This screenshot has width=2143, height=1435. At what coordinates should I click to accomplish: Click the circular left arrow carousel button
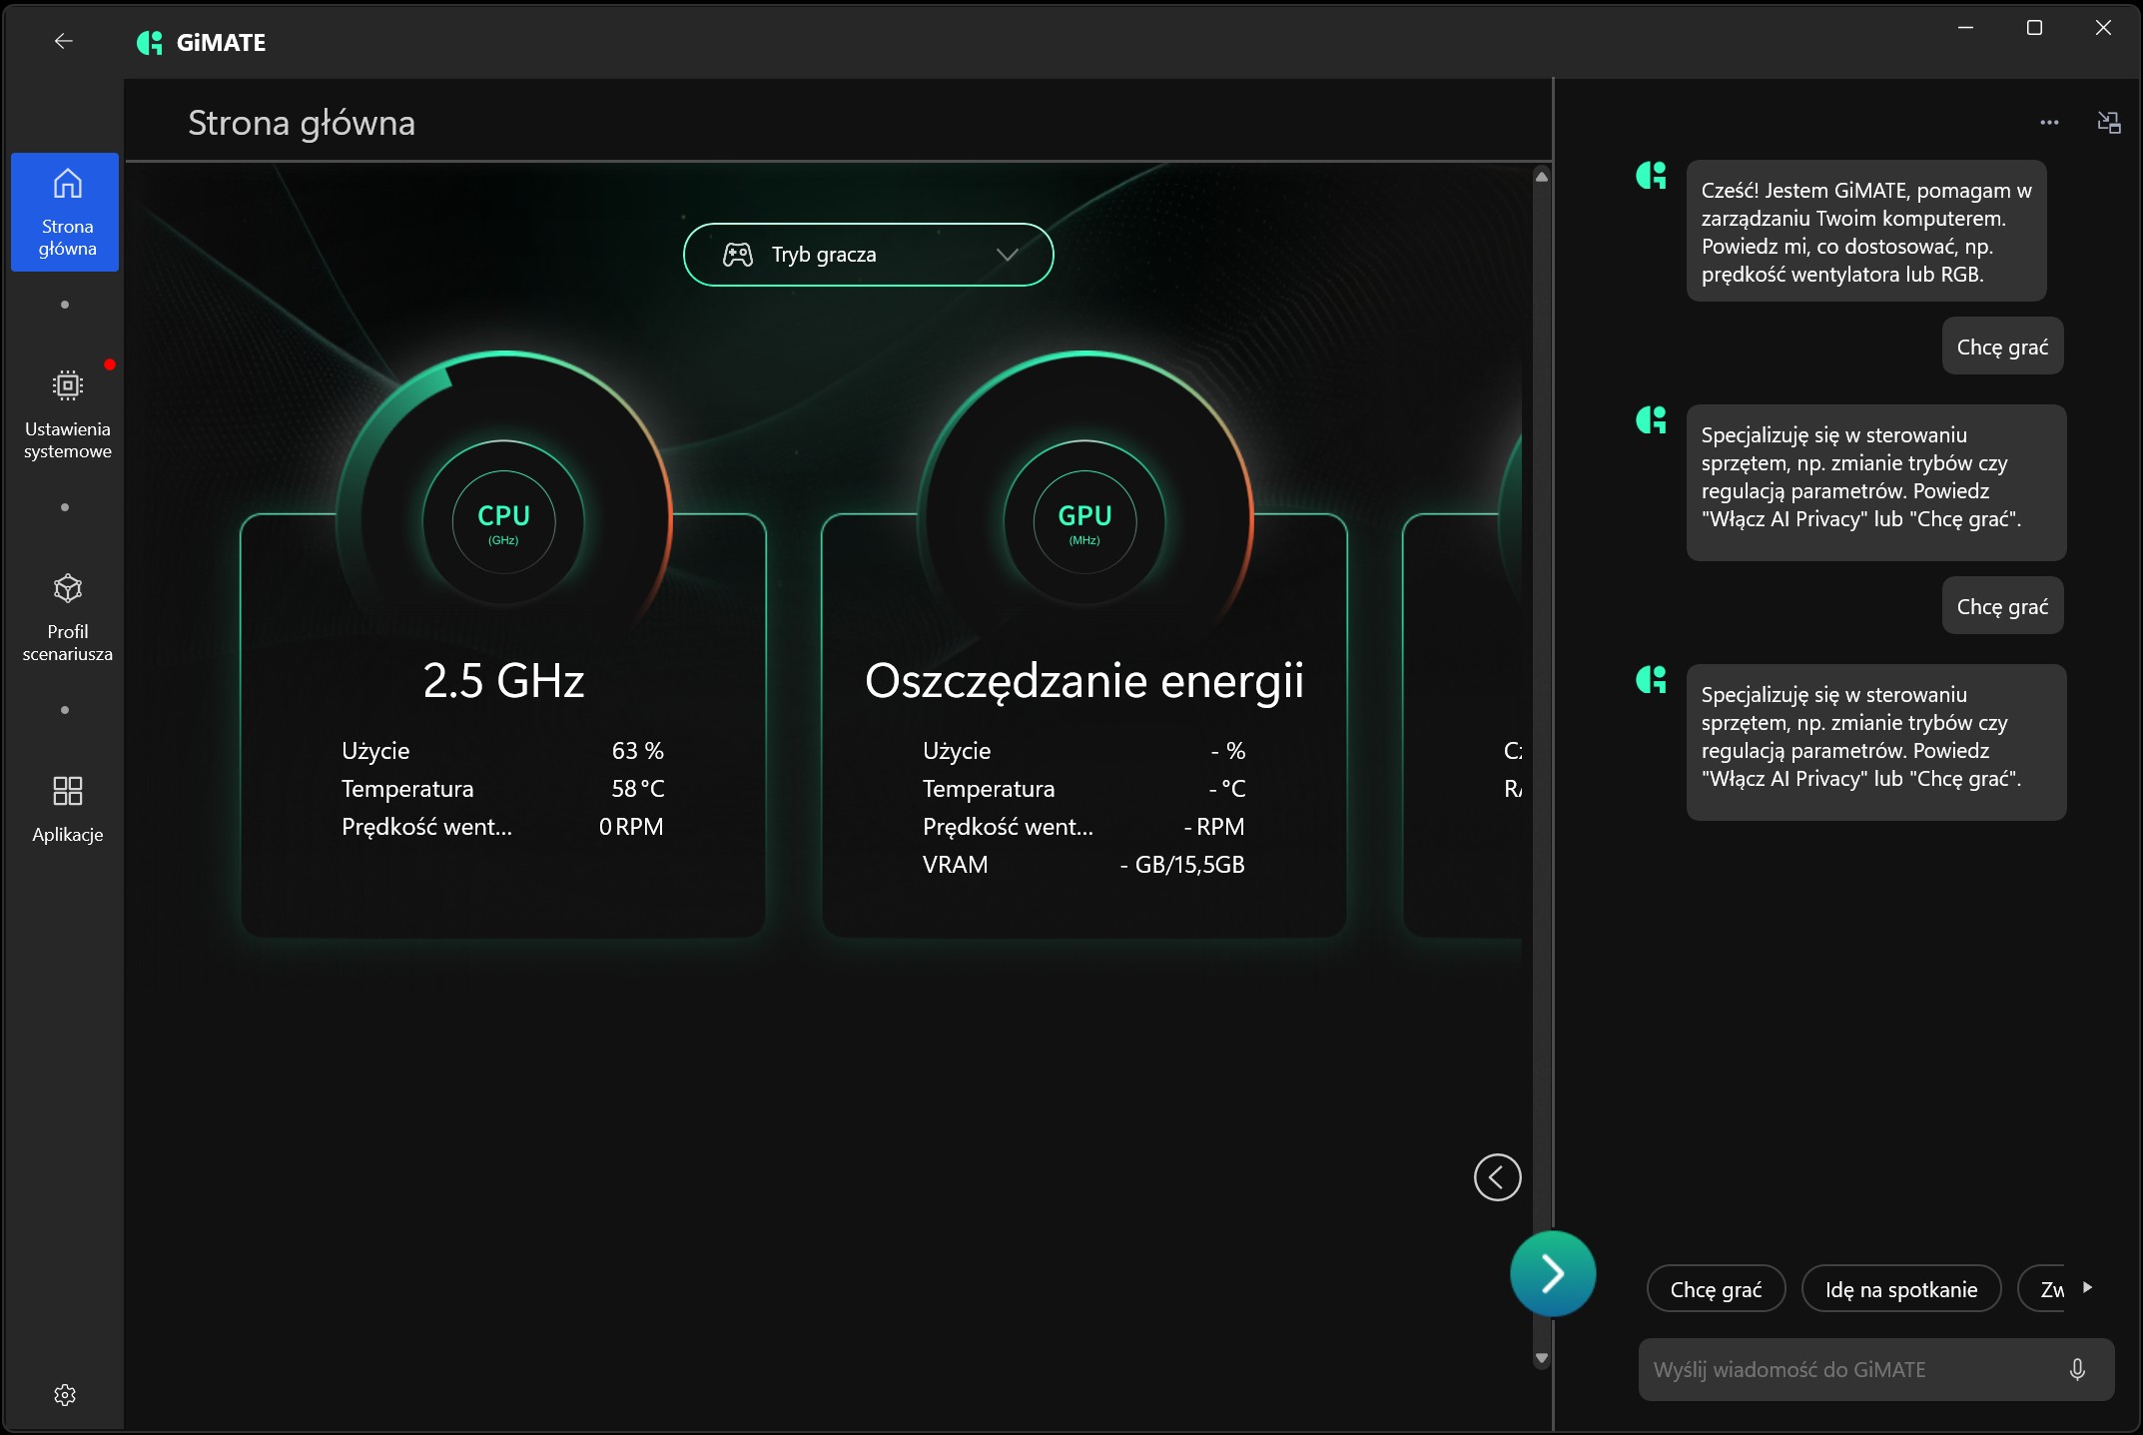click(1497, 1177)
